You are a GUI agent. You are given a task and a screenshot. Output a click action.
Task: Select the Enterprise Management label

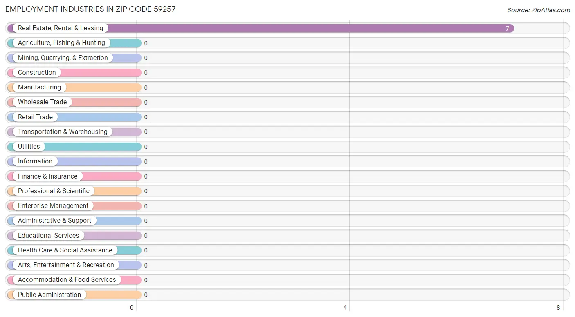(53, 206)
